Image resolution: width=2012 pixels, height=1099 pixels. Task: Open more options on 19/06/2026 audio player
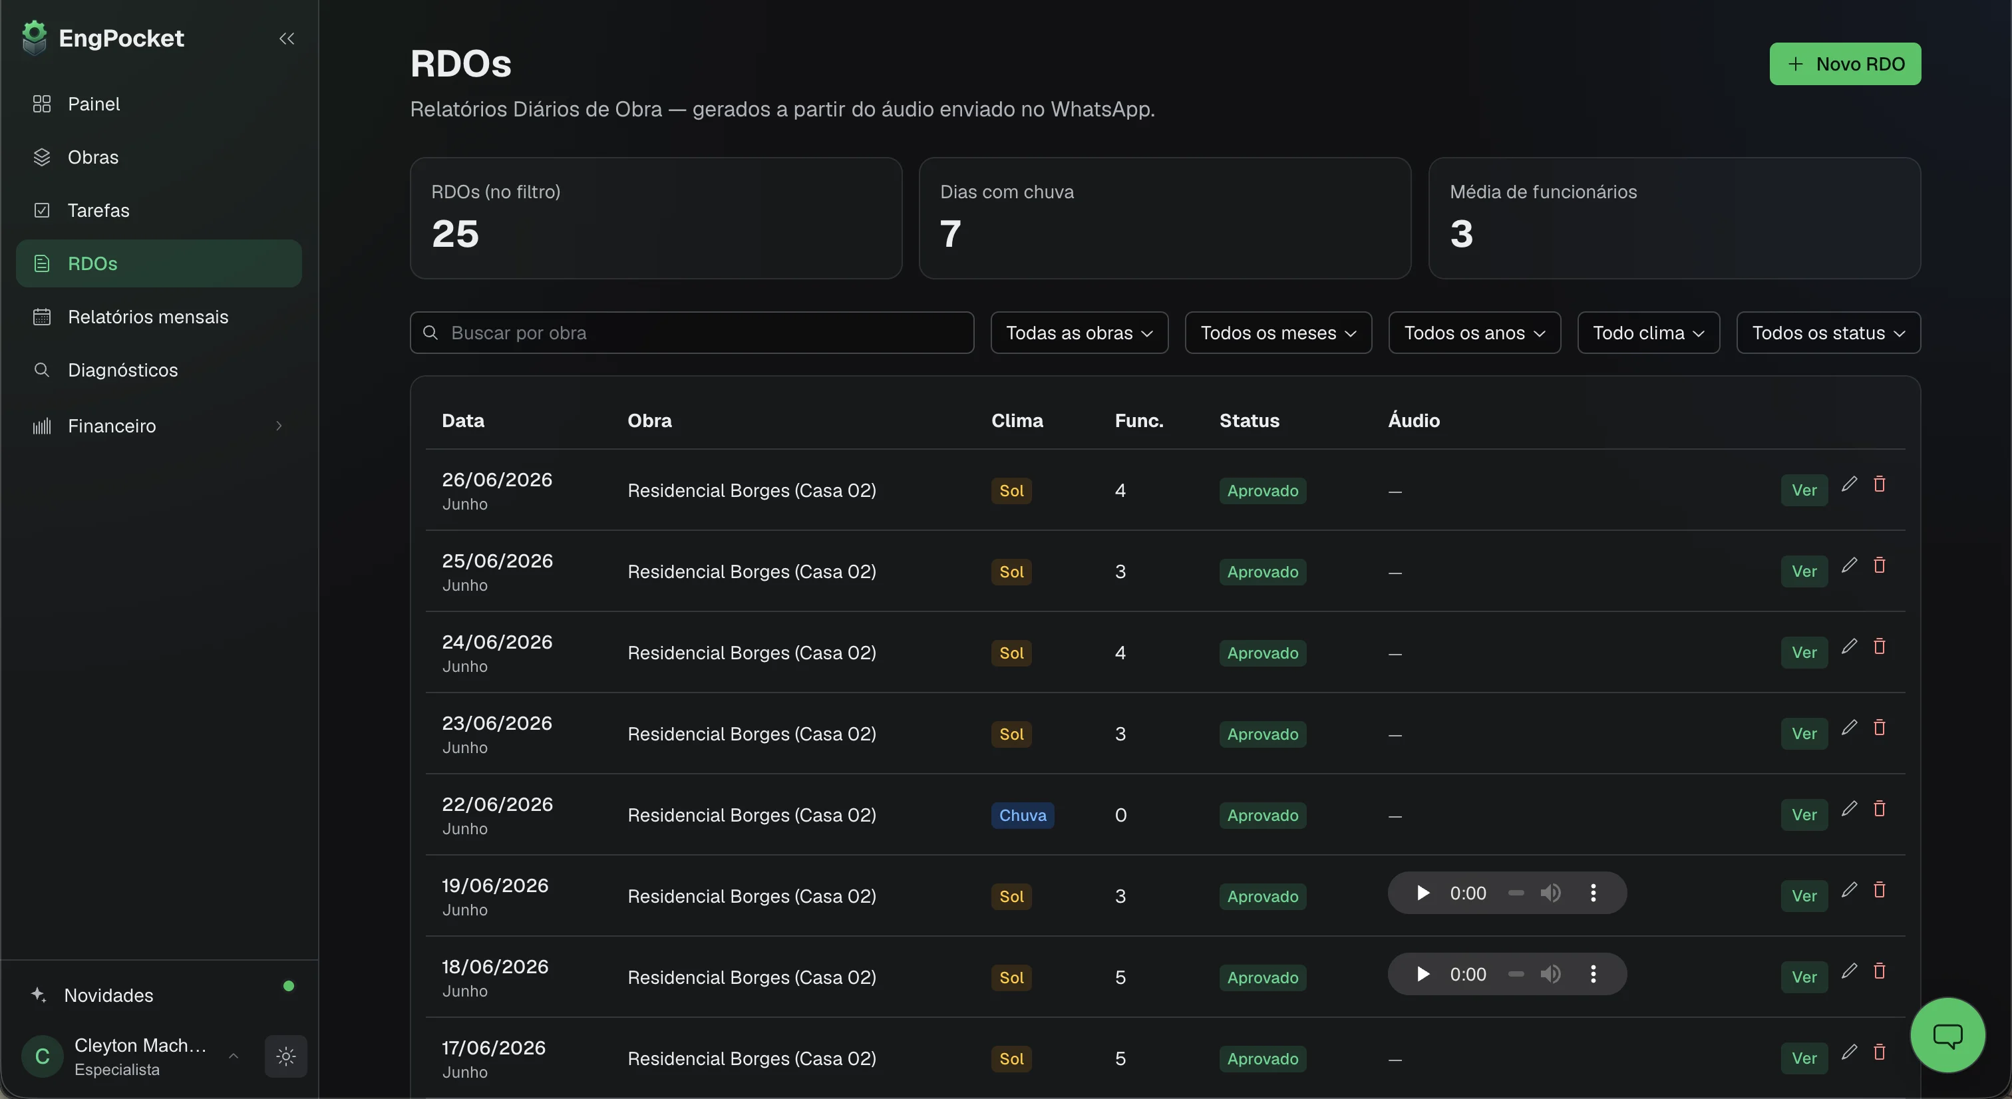click(x=1593, y=893)
